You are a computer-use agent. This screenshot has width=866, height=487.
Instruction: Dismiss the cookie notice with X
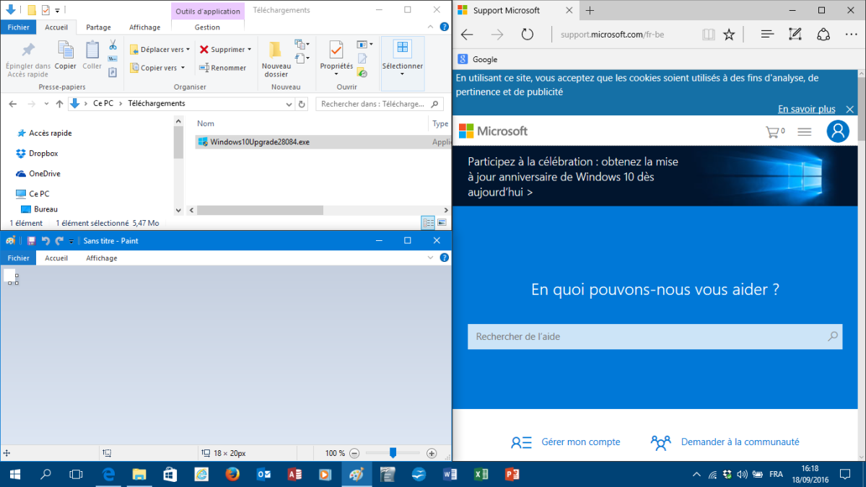(x=849, y=109)
